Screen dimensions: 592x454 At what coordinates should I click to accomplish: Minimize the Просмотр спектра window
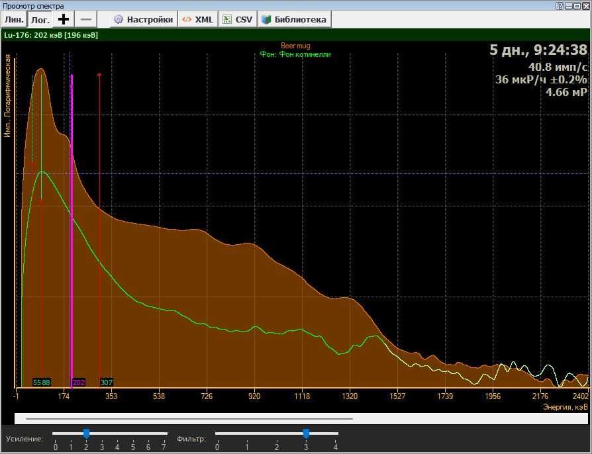point(569,6)
